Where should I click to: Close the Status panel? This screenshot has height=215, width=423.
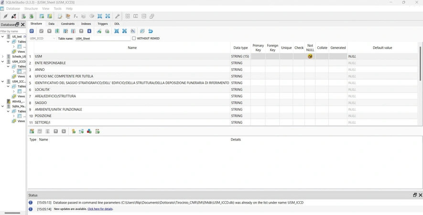tap(420, 195)
